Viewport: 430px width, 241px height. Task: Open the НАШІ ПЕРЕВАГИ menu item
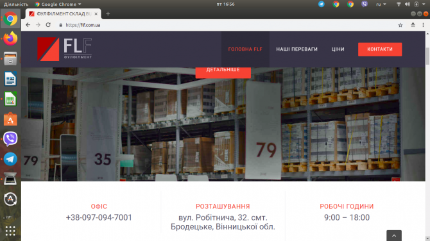click(x=297, y=49)
